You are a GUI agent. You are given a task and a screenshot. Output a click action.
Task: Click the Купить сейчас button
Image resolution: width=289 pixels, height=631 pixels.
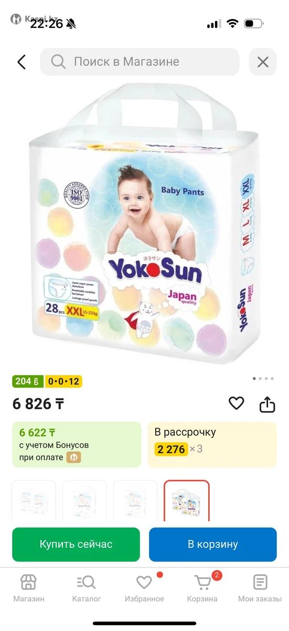click(76, 544)
